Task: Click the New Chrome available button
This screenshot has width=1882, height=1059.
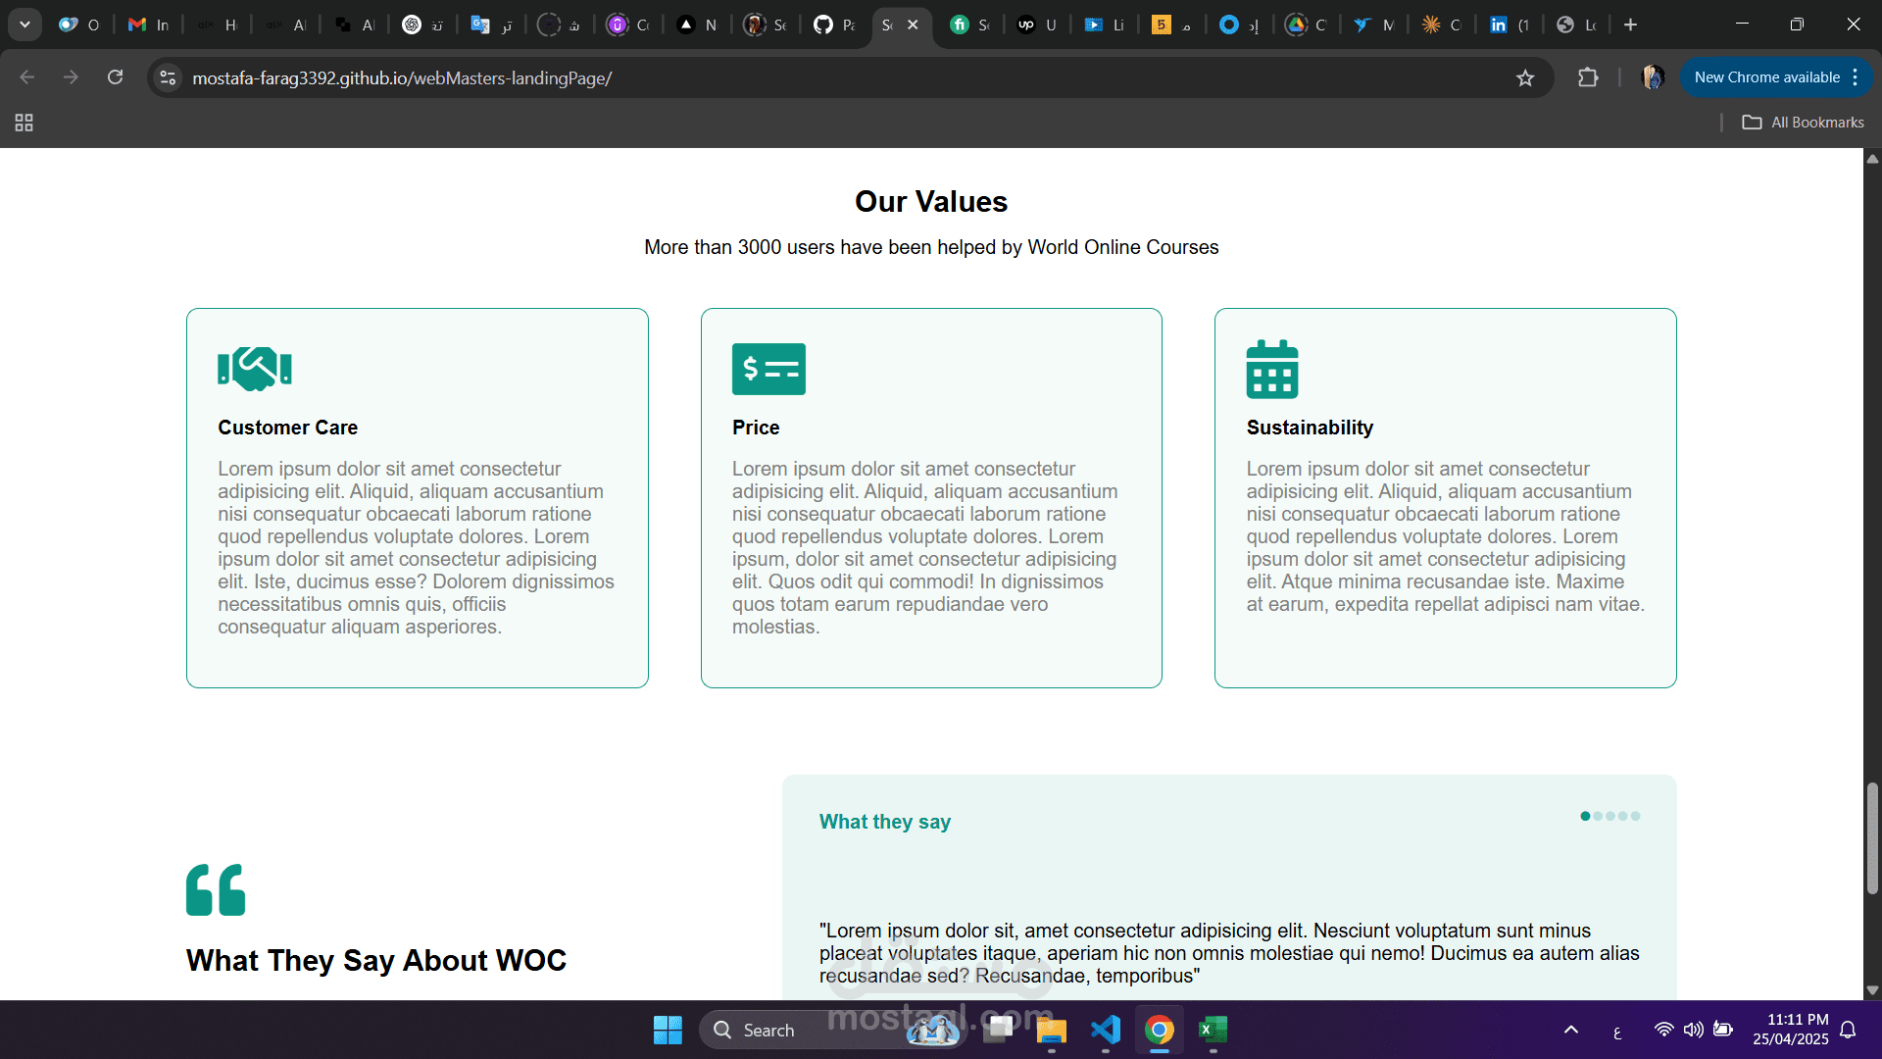Action: click(x=1766, y=77)
